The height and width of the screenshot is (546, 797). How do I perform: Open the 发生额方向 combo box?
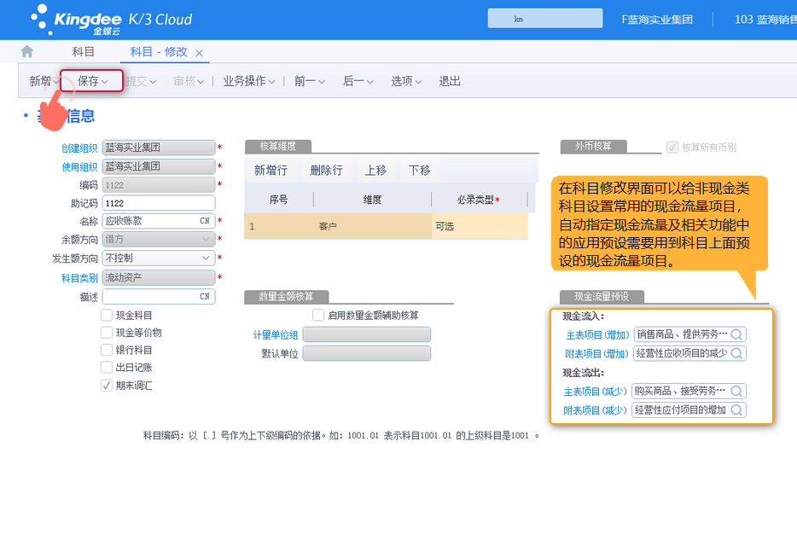(159, 258)
